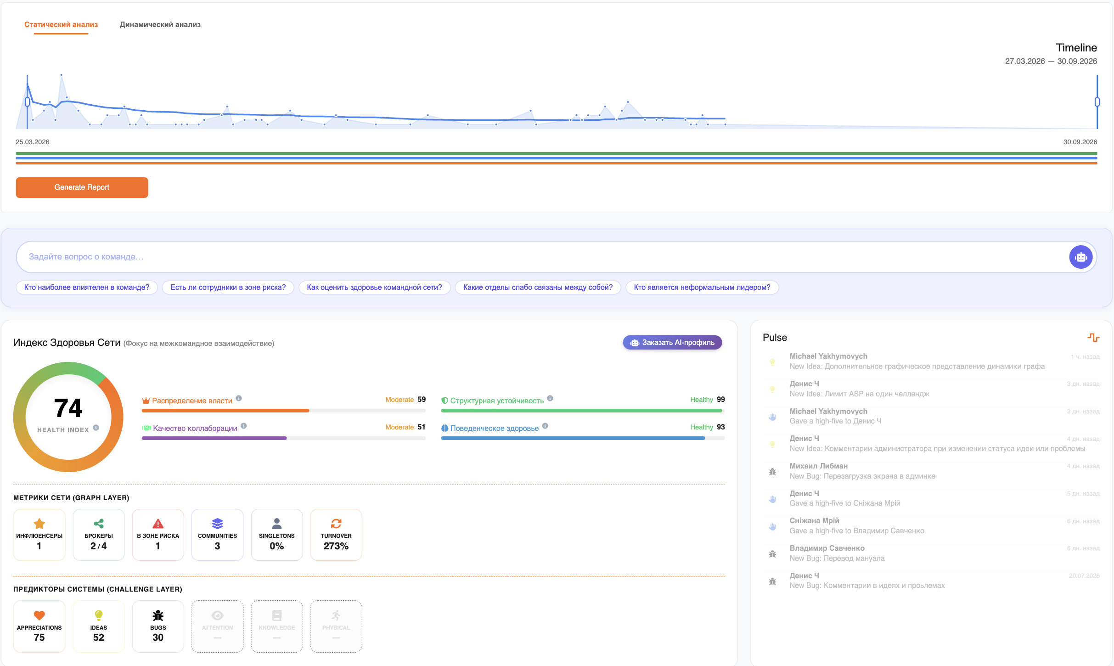
Task: Focus the team question input field
Action: [542, 257]
